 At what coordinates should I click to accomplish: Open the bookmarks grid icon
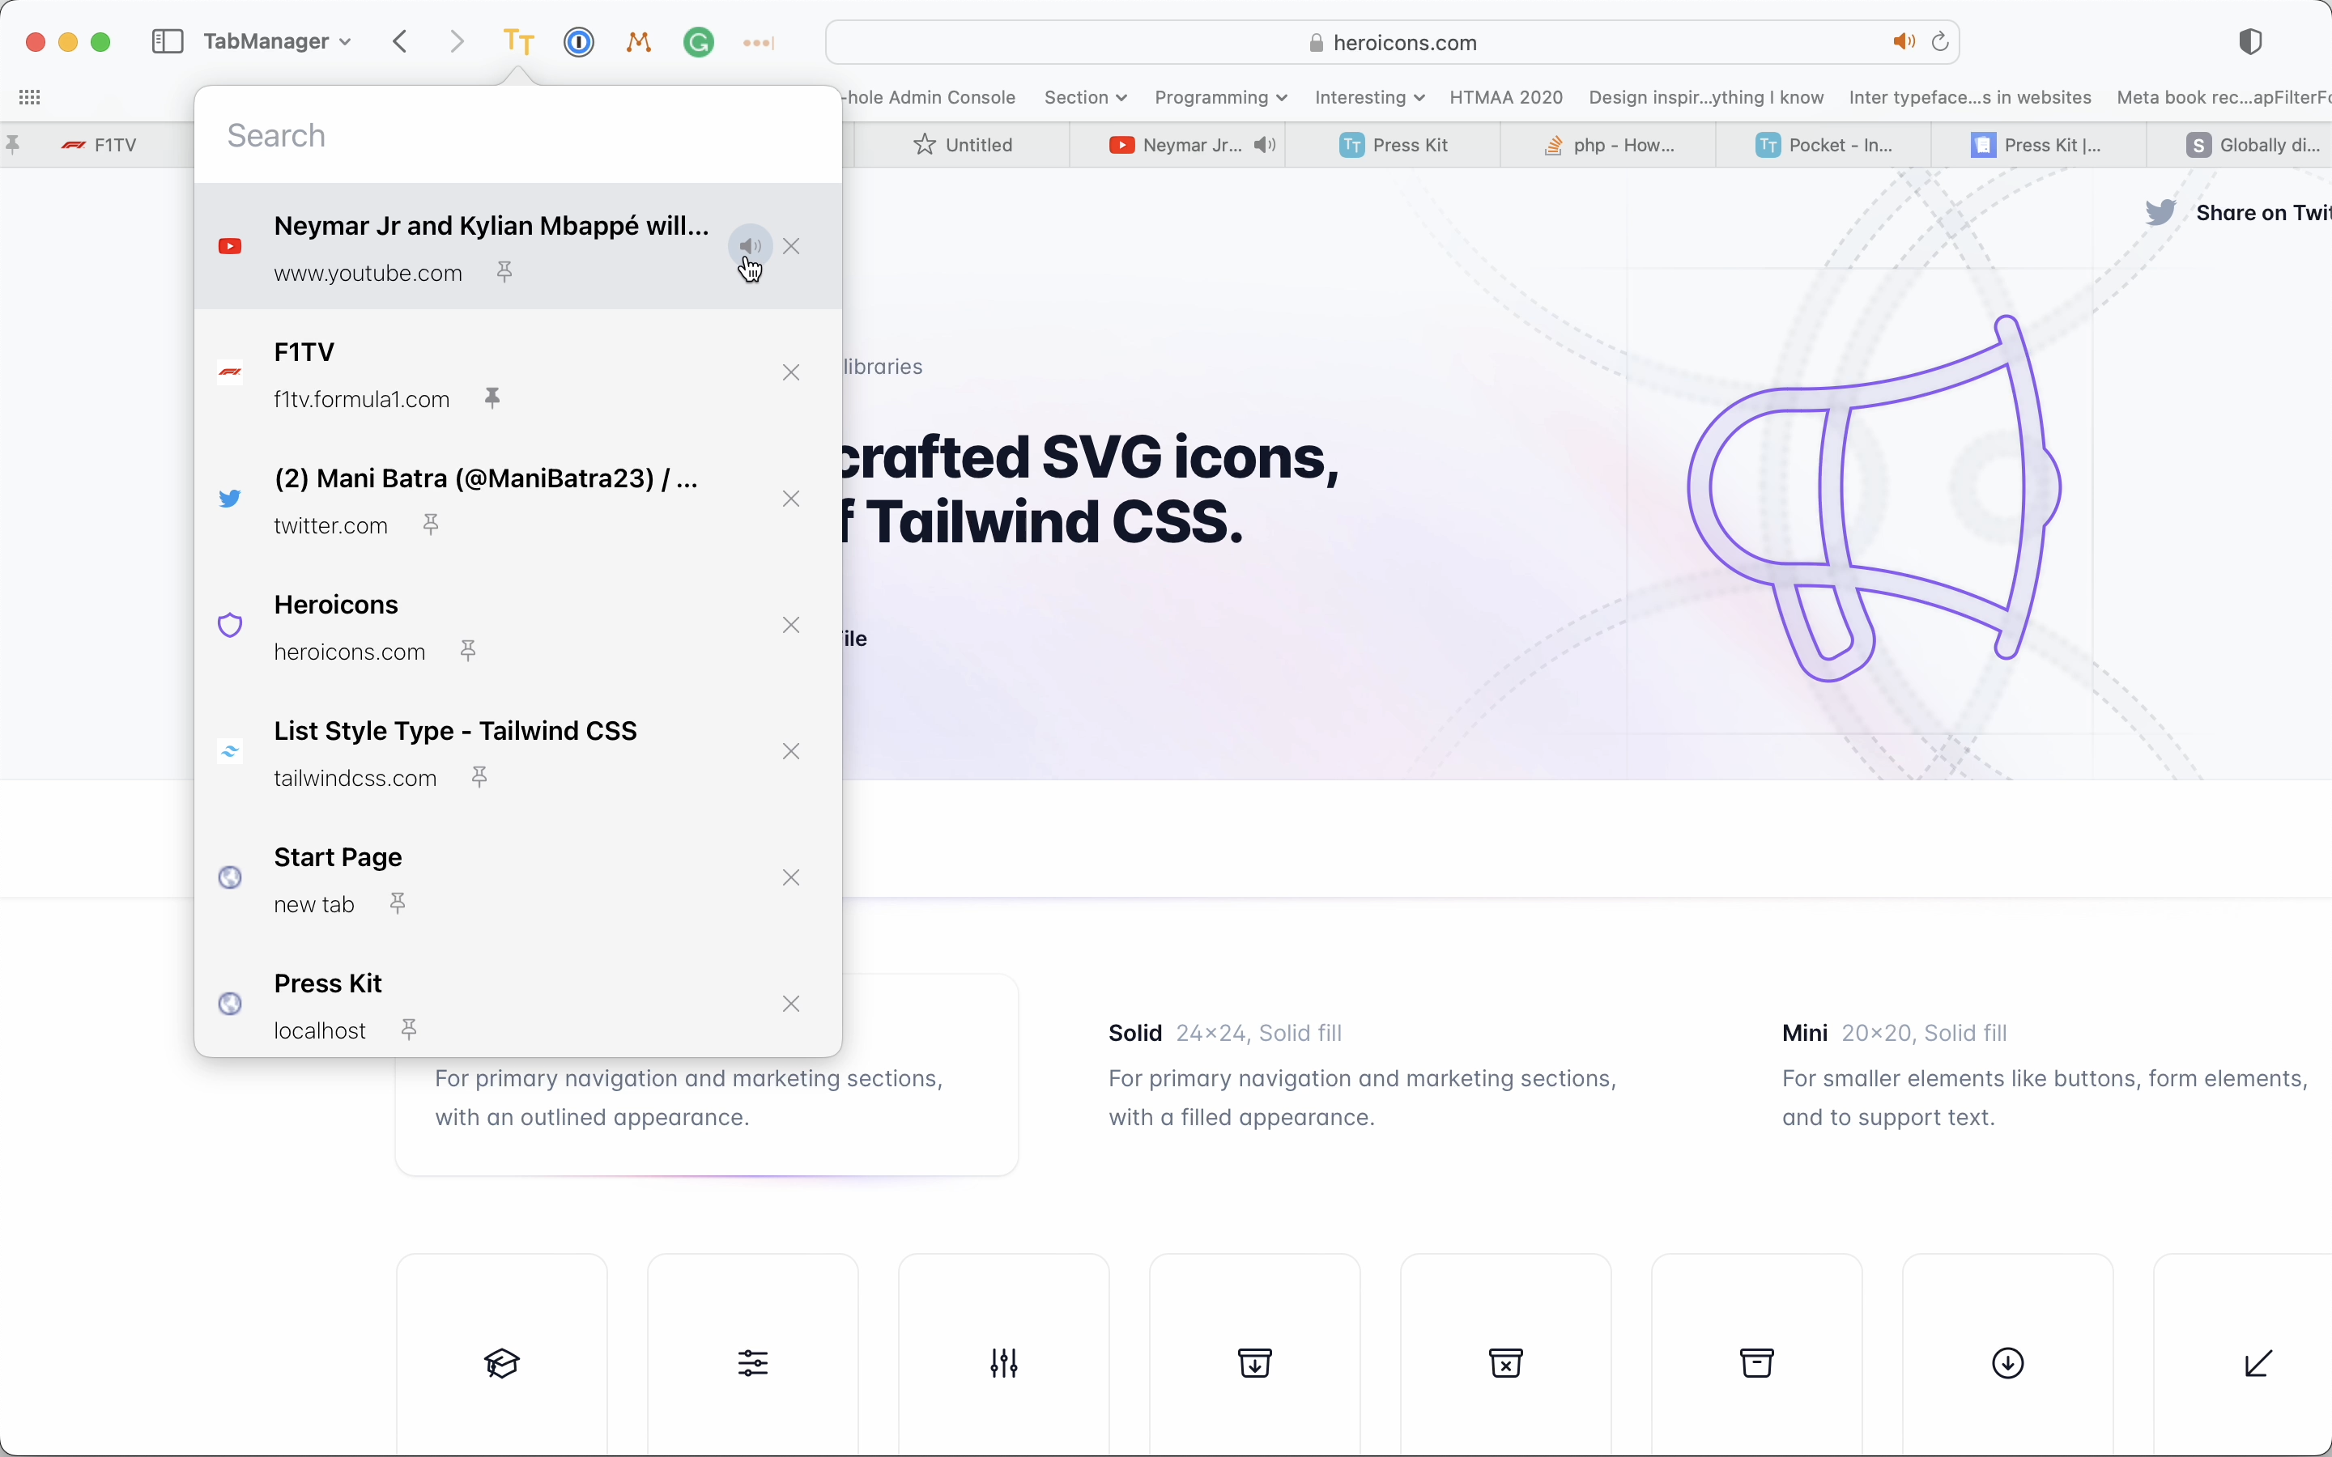pos(30,97)
